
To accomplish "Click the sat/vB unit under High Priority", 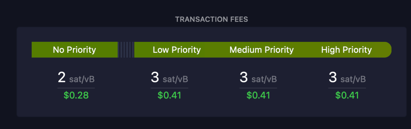I will (x=353, y=80).
